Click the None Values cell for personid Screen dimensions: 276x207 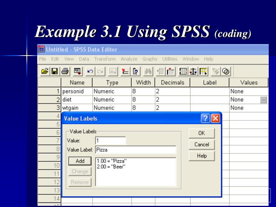249,91
